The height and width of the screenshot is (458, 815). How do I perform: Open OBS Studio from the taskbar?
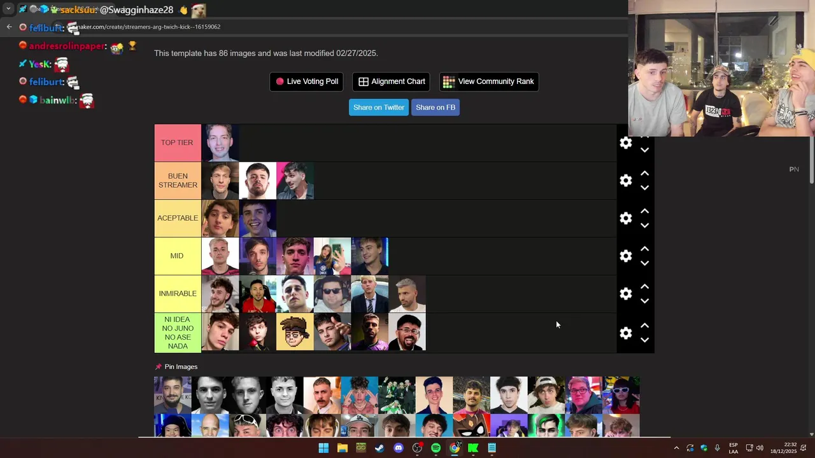click(417, 448)
